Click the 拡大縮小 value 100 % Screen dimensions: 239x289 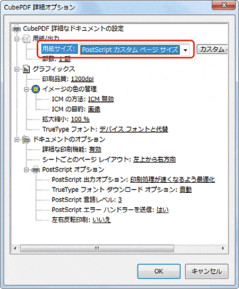pyautogui.click(x=80, y=119)
